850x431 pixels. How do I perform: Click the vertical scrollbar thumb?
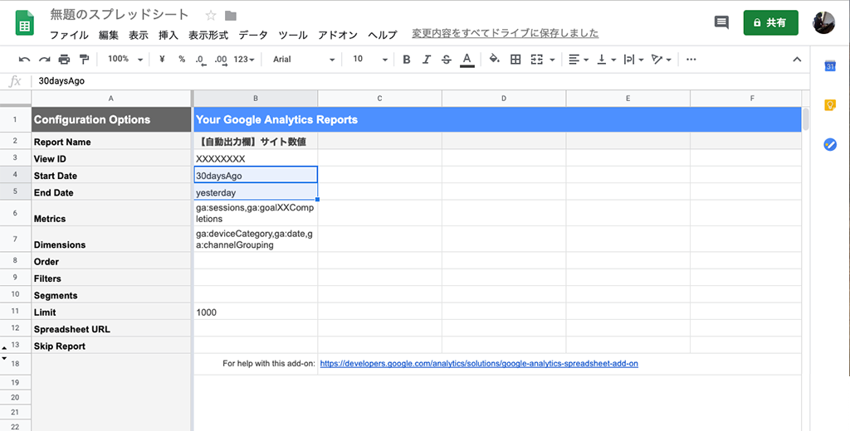coord(805,119)
